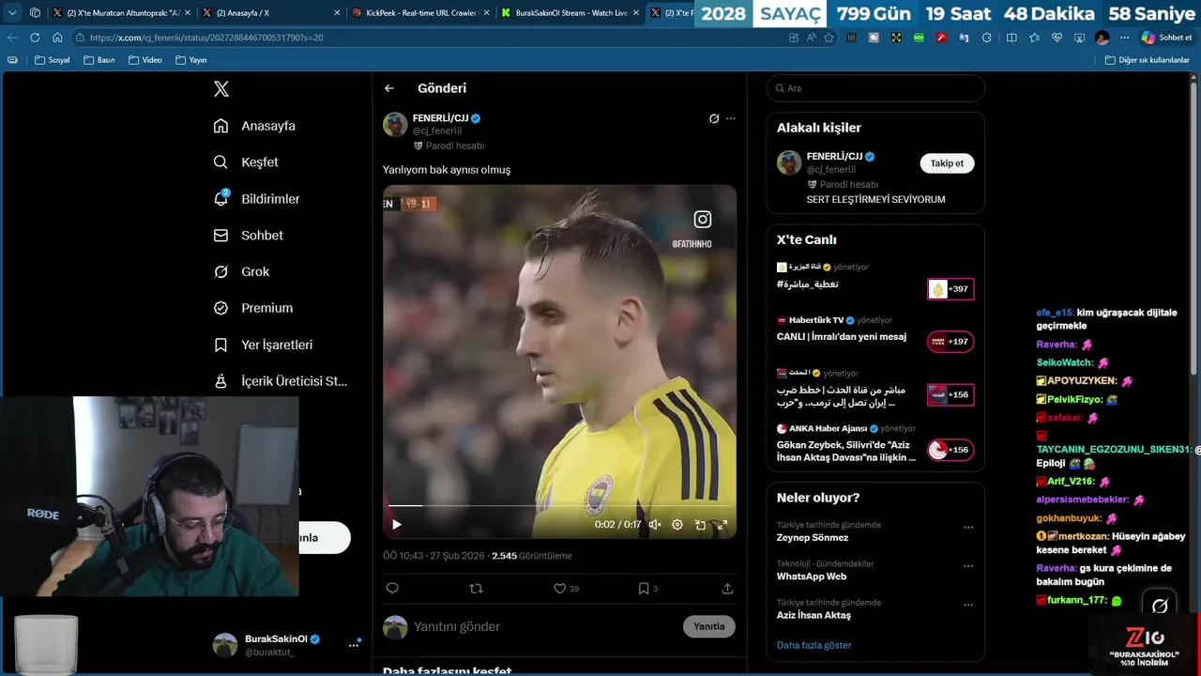Image resolution: width=1201 pixels, height=676 pixels.
Task: Click the reply comment icon under post
Action: tap(392, 589)
